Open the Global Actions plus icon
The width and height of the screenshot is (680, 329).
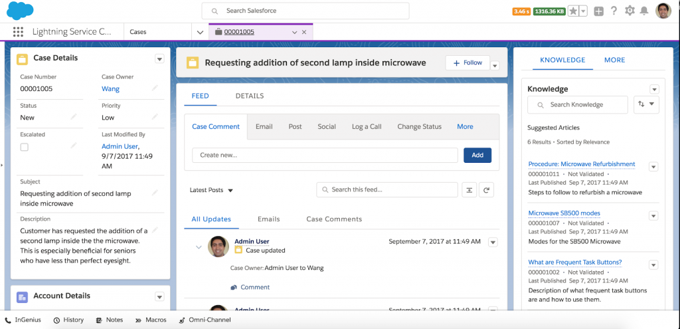click(x=598, y=11)
